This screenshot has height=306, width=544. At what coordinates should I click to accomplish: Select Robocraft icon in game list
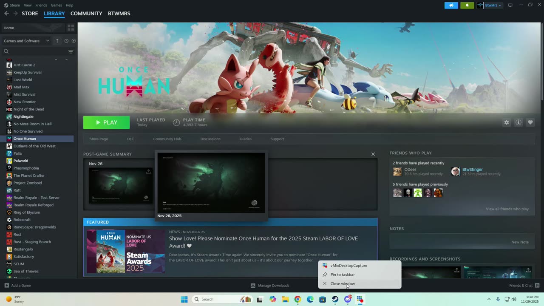[x=9, y=220]
